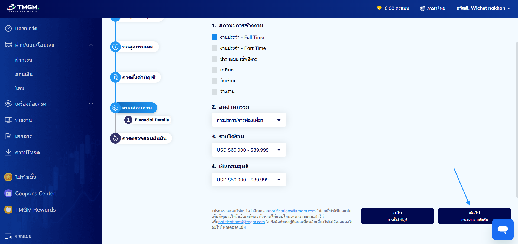The height and width of the screenshot is (244, 518).
Task: Click the deposit/withdraw card icon
Action: click(8, 45)
